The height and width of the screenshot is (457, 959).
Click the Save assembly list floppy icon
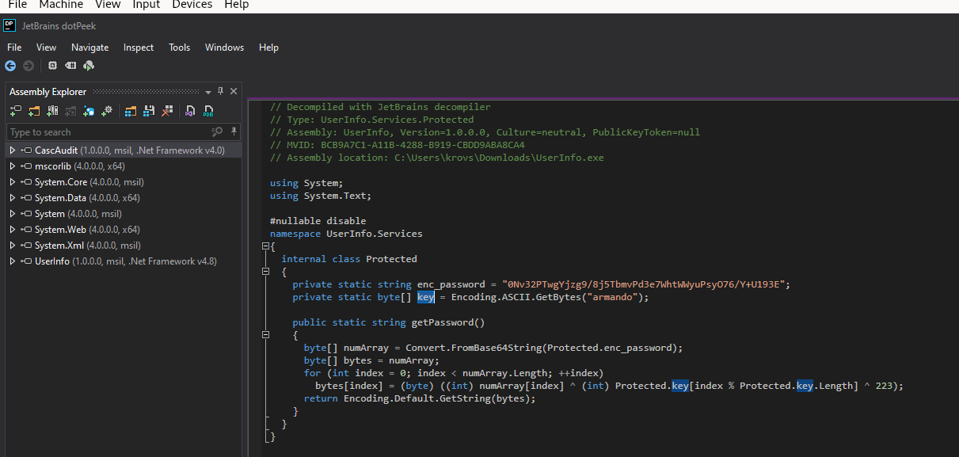[x=149, y=111]
